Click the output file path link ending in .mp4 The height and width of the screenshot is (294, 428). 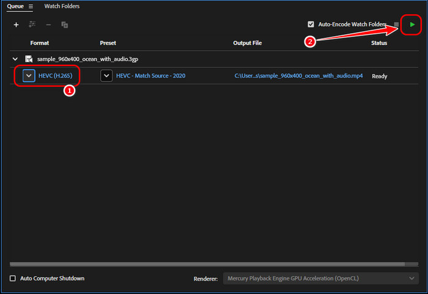(298, 76)
